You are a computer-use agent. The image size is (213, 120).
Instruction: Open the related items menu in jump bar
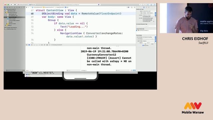tap(27, 7)
